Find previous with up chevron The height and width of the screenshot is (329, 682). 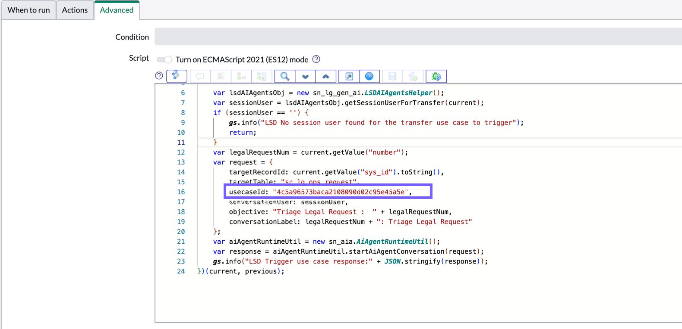point(326,76)
